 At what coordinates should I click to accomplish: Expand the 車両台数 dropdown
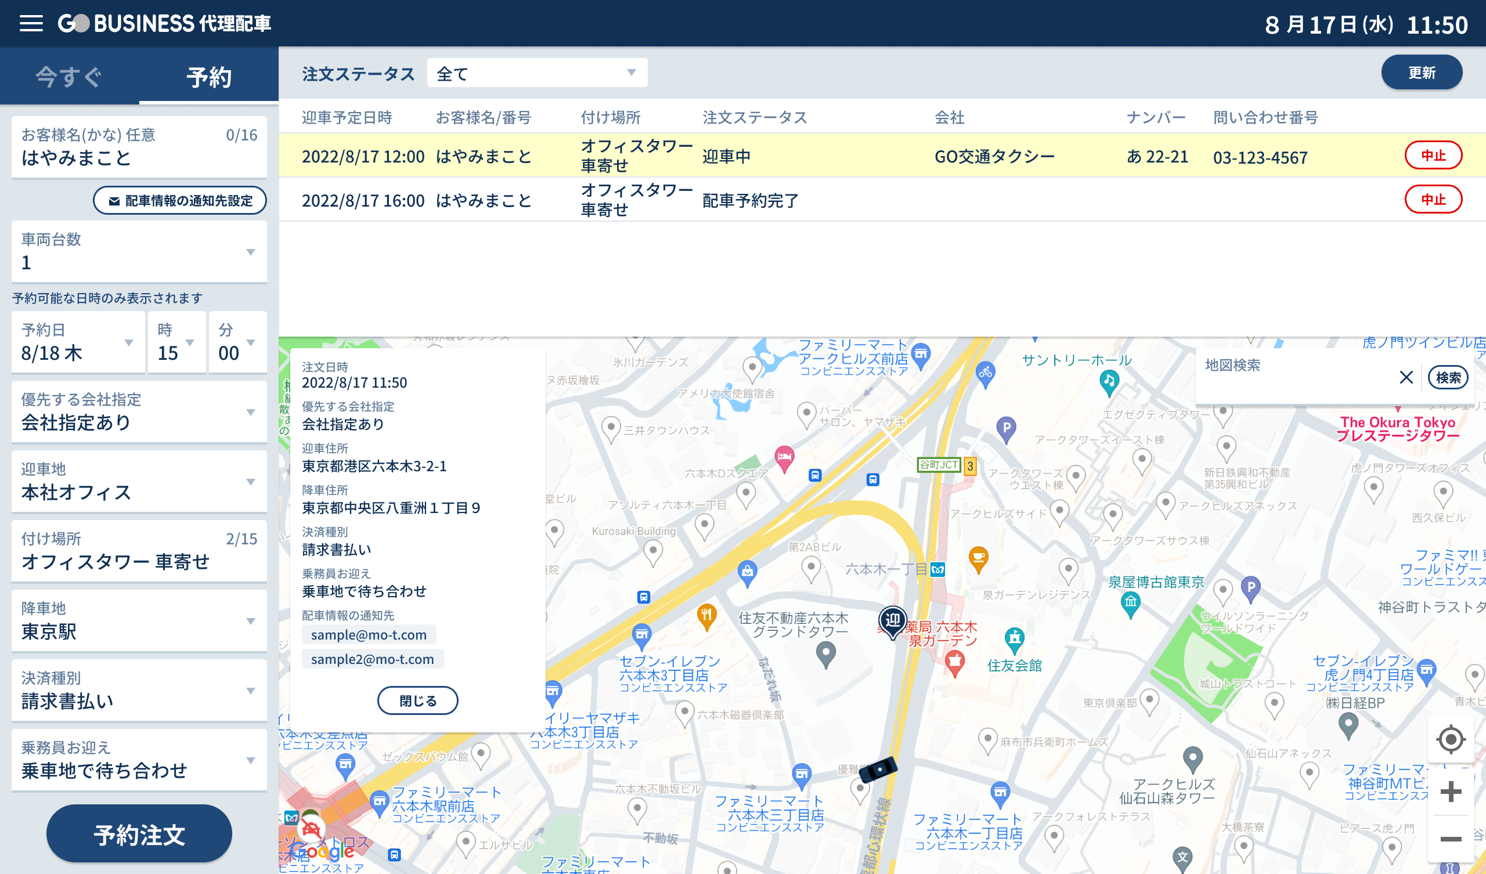[139, 252]
